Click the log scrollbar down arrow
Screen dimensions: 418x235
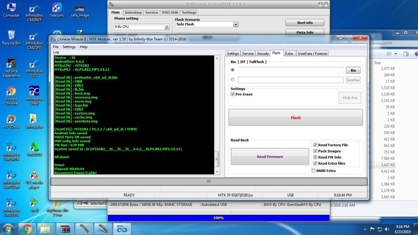click(x=217, y=172)
